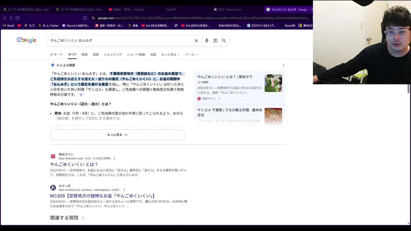The width and height of the screenshot is (411, 231).
Task: Click the address bar URL
Action: tap(204, 18)
